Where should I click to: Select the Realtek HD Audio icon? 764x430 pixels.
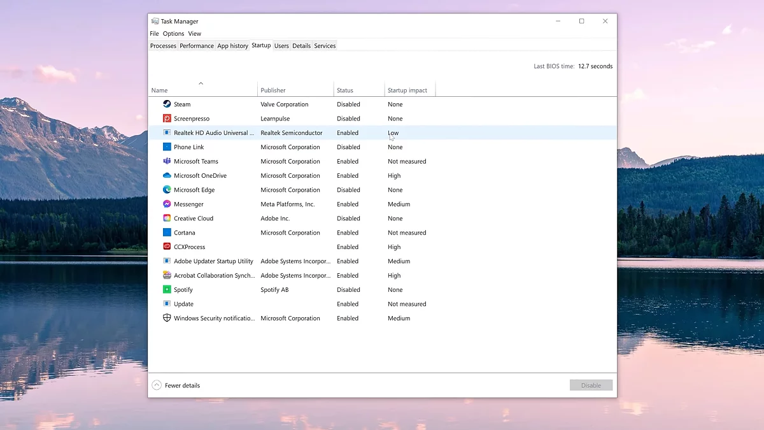tap(167, 133)
